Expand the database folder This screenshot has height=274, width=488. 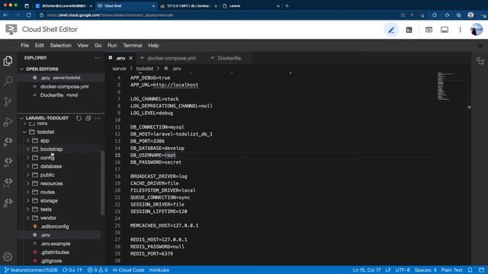(x=27, y=166)
